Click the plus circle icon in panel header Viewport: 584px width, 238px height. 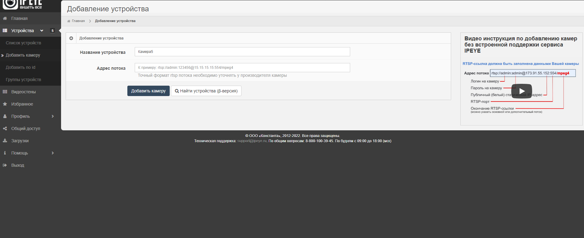coord(71,38)
